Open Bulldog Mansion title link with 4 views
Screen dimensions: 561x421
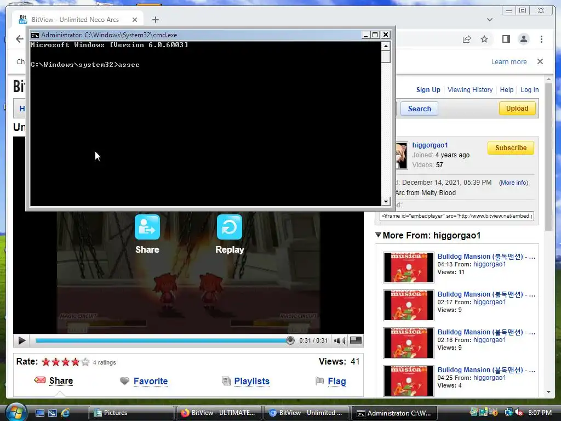coord(486,370)
